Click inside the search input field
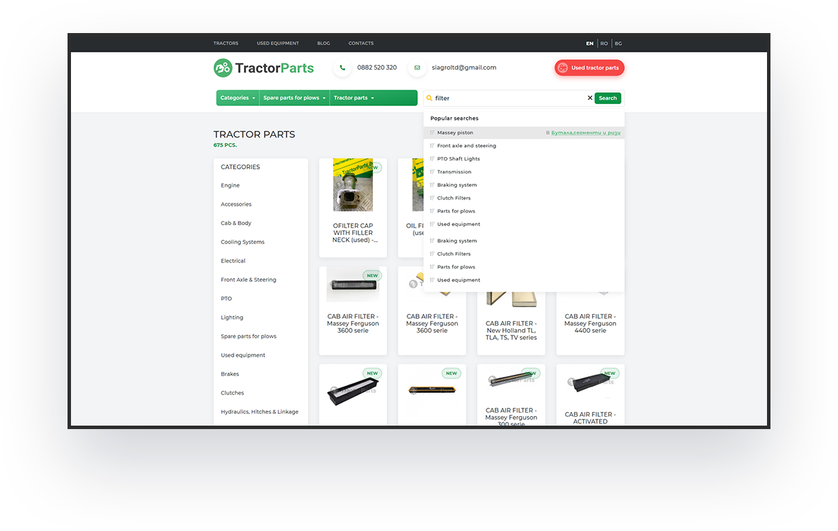The width and height of the screenshot is (838, 531). click(x=503, y=98)
